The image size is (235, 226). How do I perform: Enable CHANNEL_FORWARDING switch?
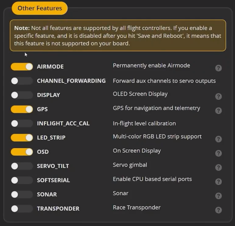point(22,81)
